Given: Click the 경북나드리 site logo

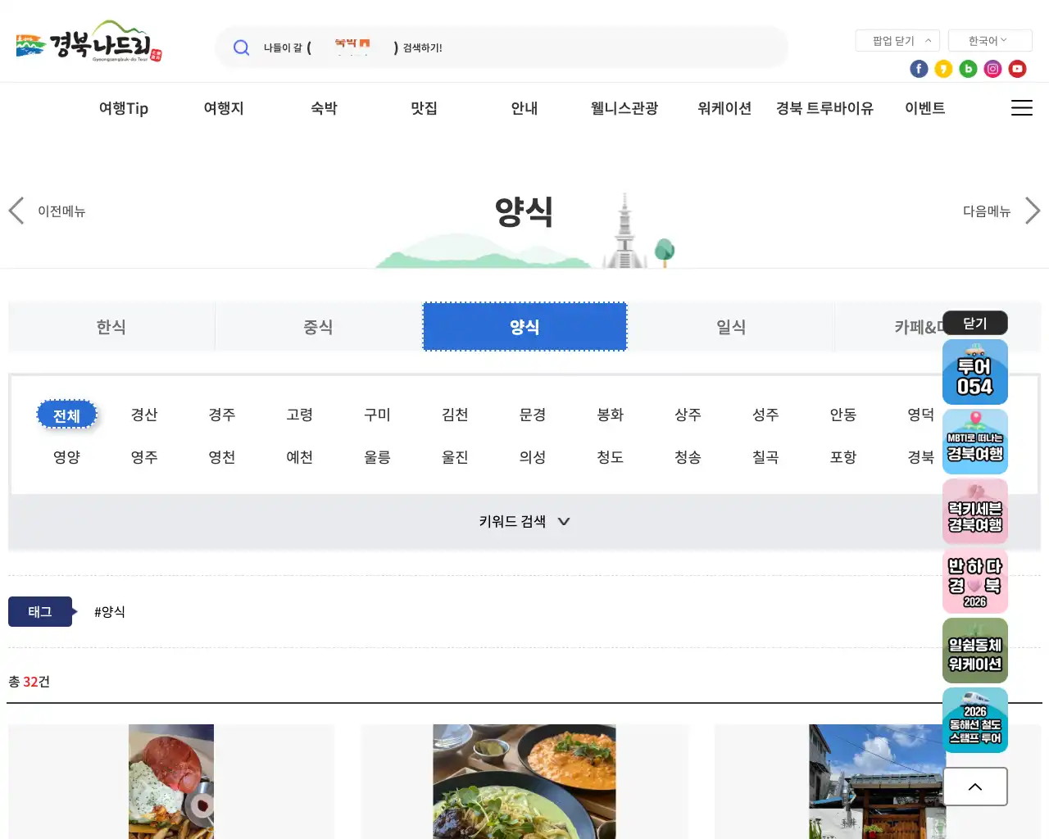Looking at the screenshot, I should pyautogui.click(x=89, y=42).
